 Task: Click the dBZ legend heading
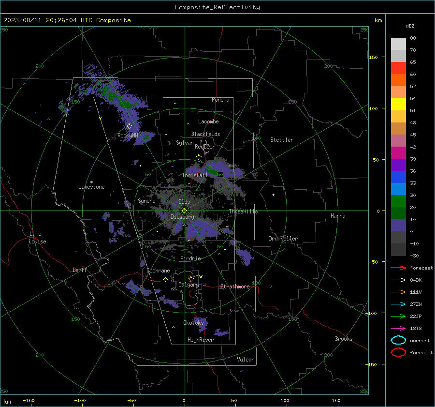point(410,26)
